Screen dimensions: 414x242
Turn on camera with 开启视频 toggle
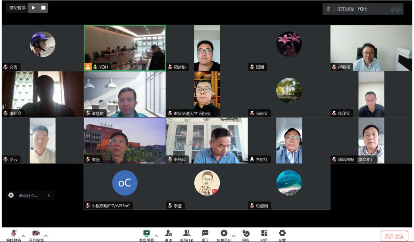[x=36, y=234]
